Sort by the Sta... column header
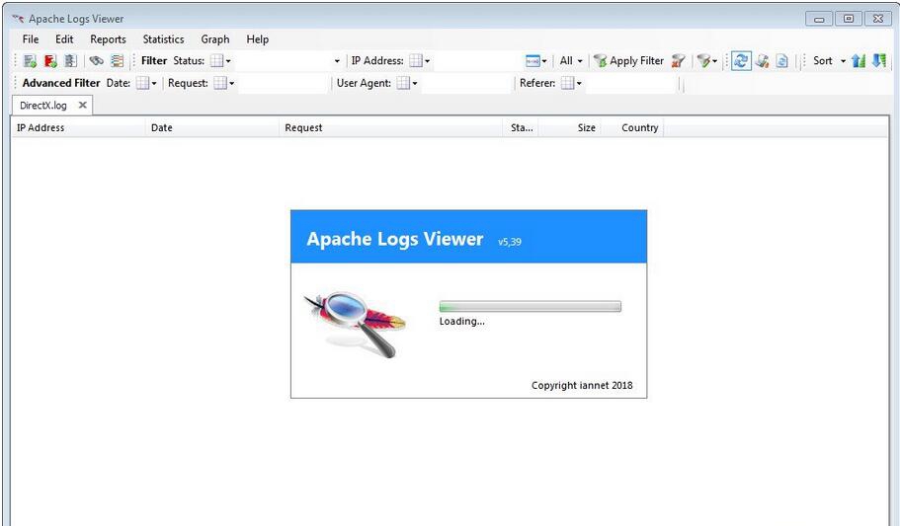 point(522,128)
